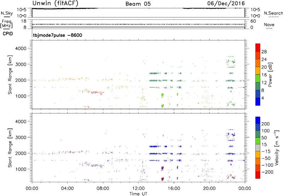
Task: Click '1000' on the velocity panel range axis
Action: [21, 169]
